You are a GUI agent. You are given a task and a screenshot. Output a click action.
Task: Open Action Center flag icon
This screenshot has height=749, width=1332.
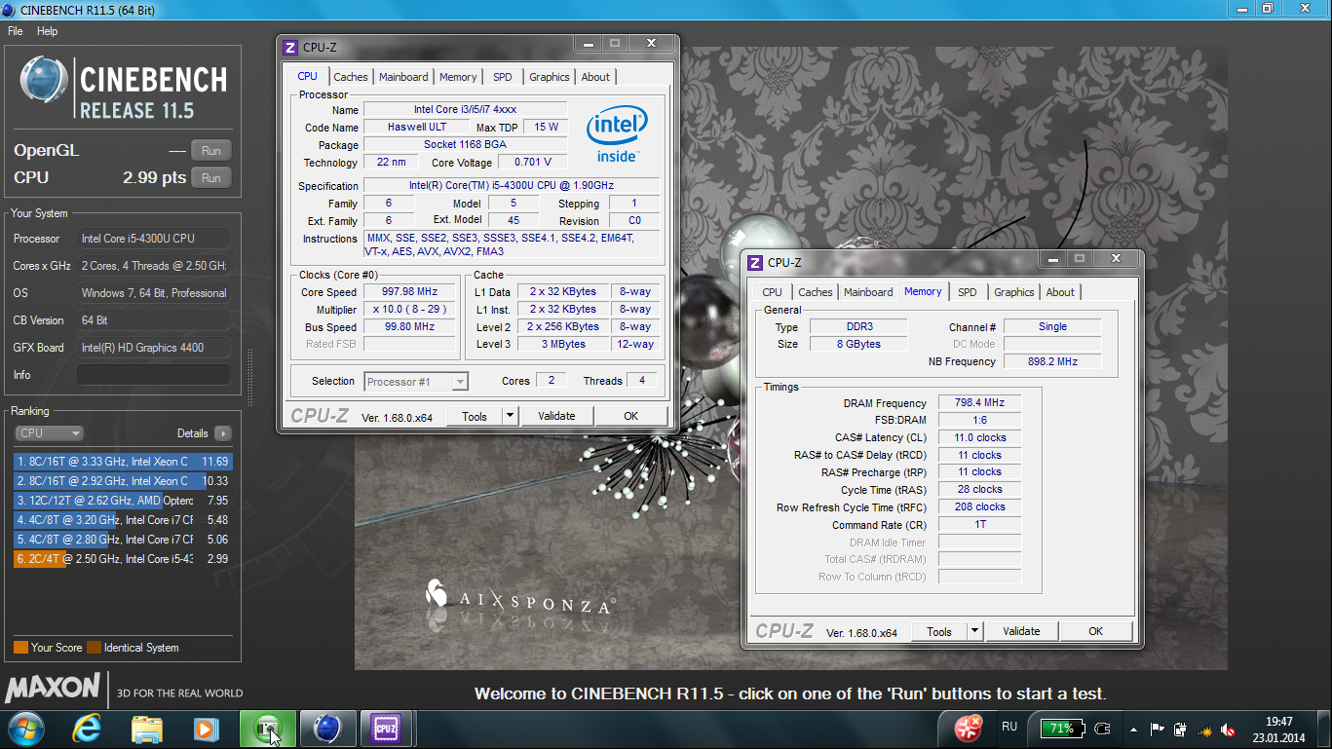[1158, 729]
